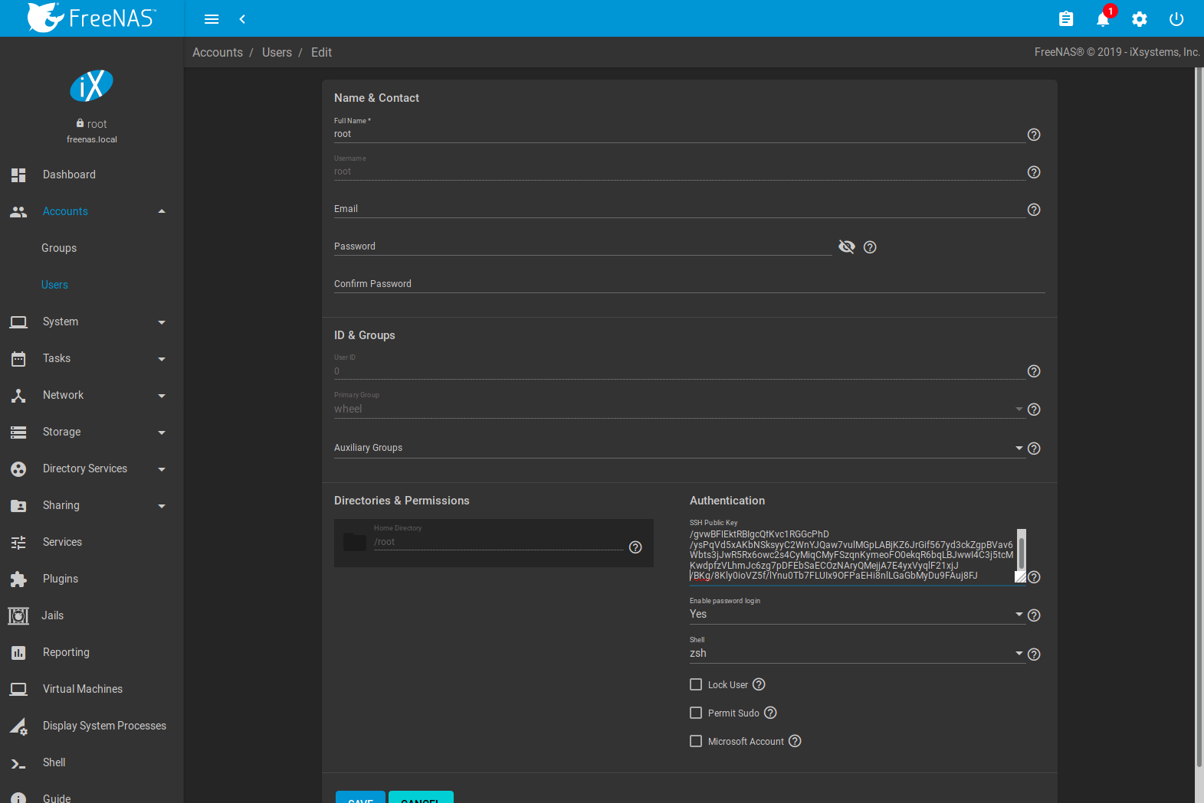Viewport: 1204px width, 803px height.
Task: Show help for Microsoft Account
Action: click(x=795, y=741)
